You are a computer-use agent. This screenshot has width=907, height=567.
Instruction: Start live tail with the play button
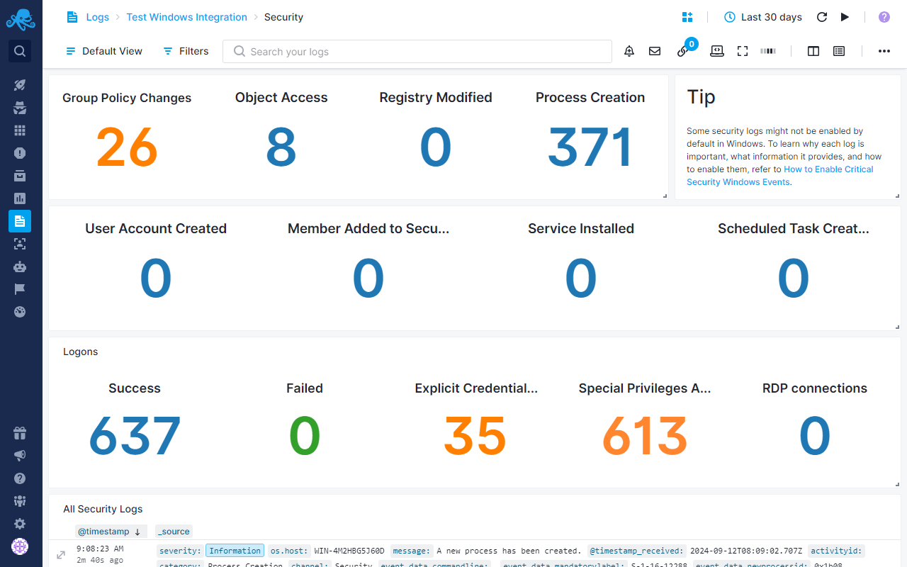pyautogui.click(x=845, y=17)
